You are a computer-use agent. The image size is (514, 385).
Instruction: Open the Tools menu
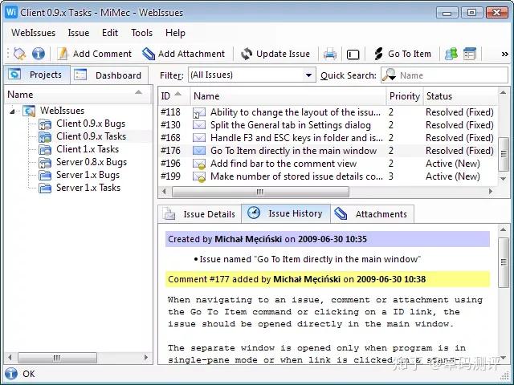point(141,33)
